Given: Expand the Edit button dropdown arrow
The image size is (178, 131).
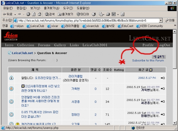Looking at the screenshot, I should point(118,15).
